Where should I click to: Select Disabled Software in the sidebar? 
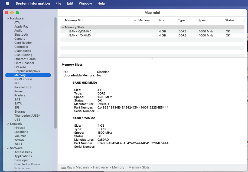(x=27, y=164)
